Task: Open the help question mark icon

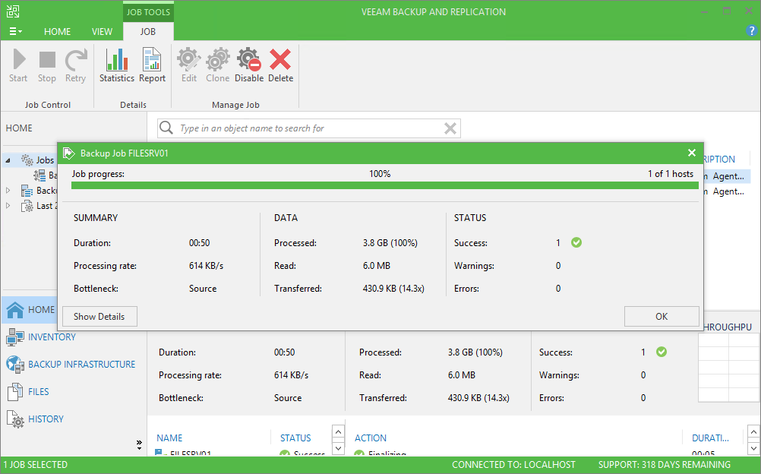Action: pyautogui.click(x=751, y=30)
